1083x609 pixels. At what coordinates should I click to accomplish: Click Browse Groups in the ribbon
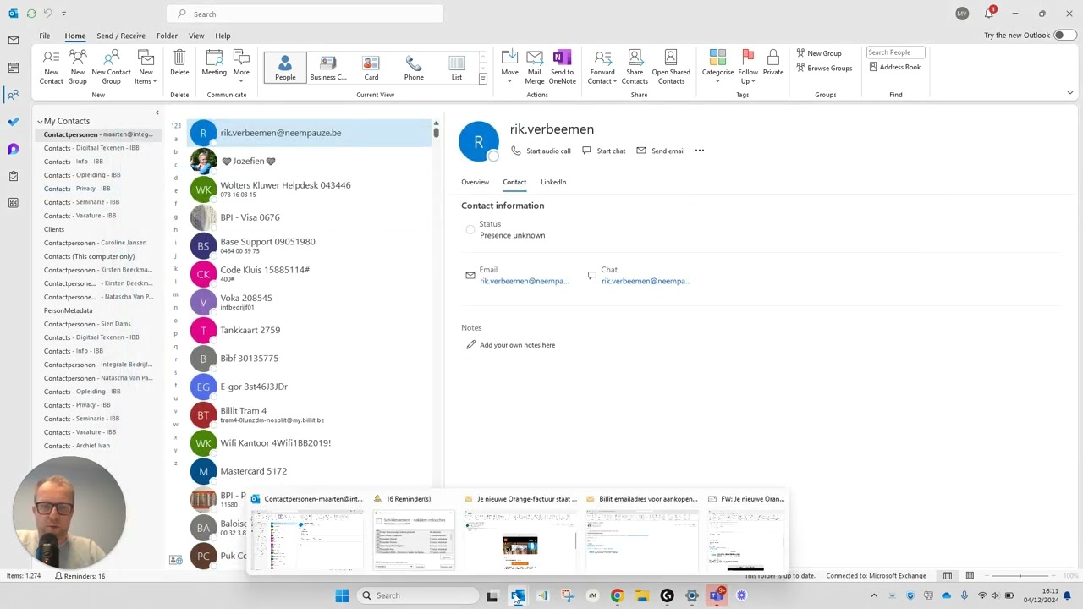(x=824, y=68)
